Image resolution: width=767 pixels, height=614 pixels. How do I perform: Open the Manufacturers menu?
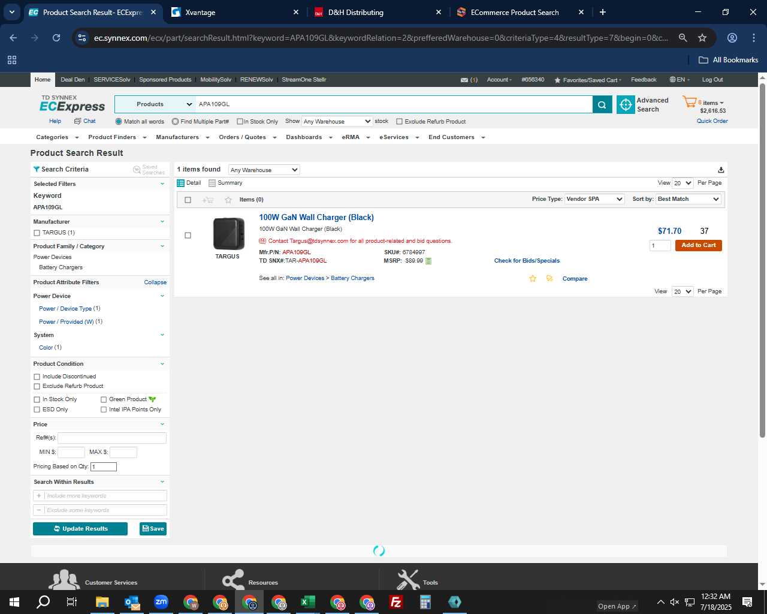click(182, 137)
